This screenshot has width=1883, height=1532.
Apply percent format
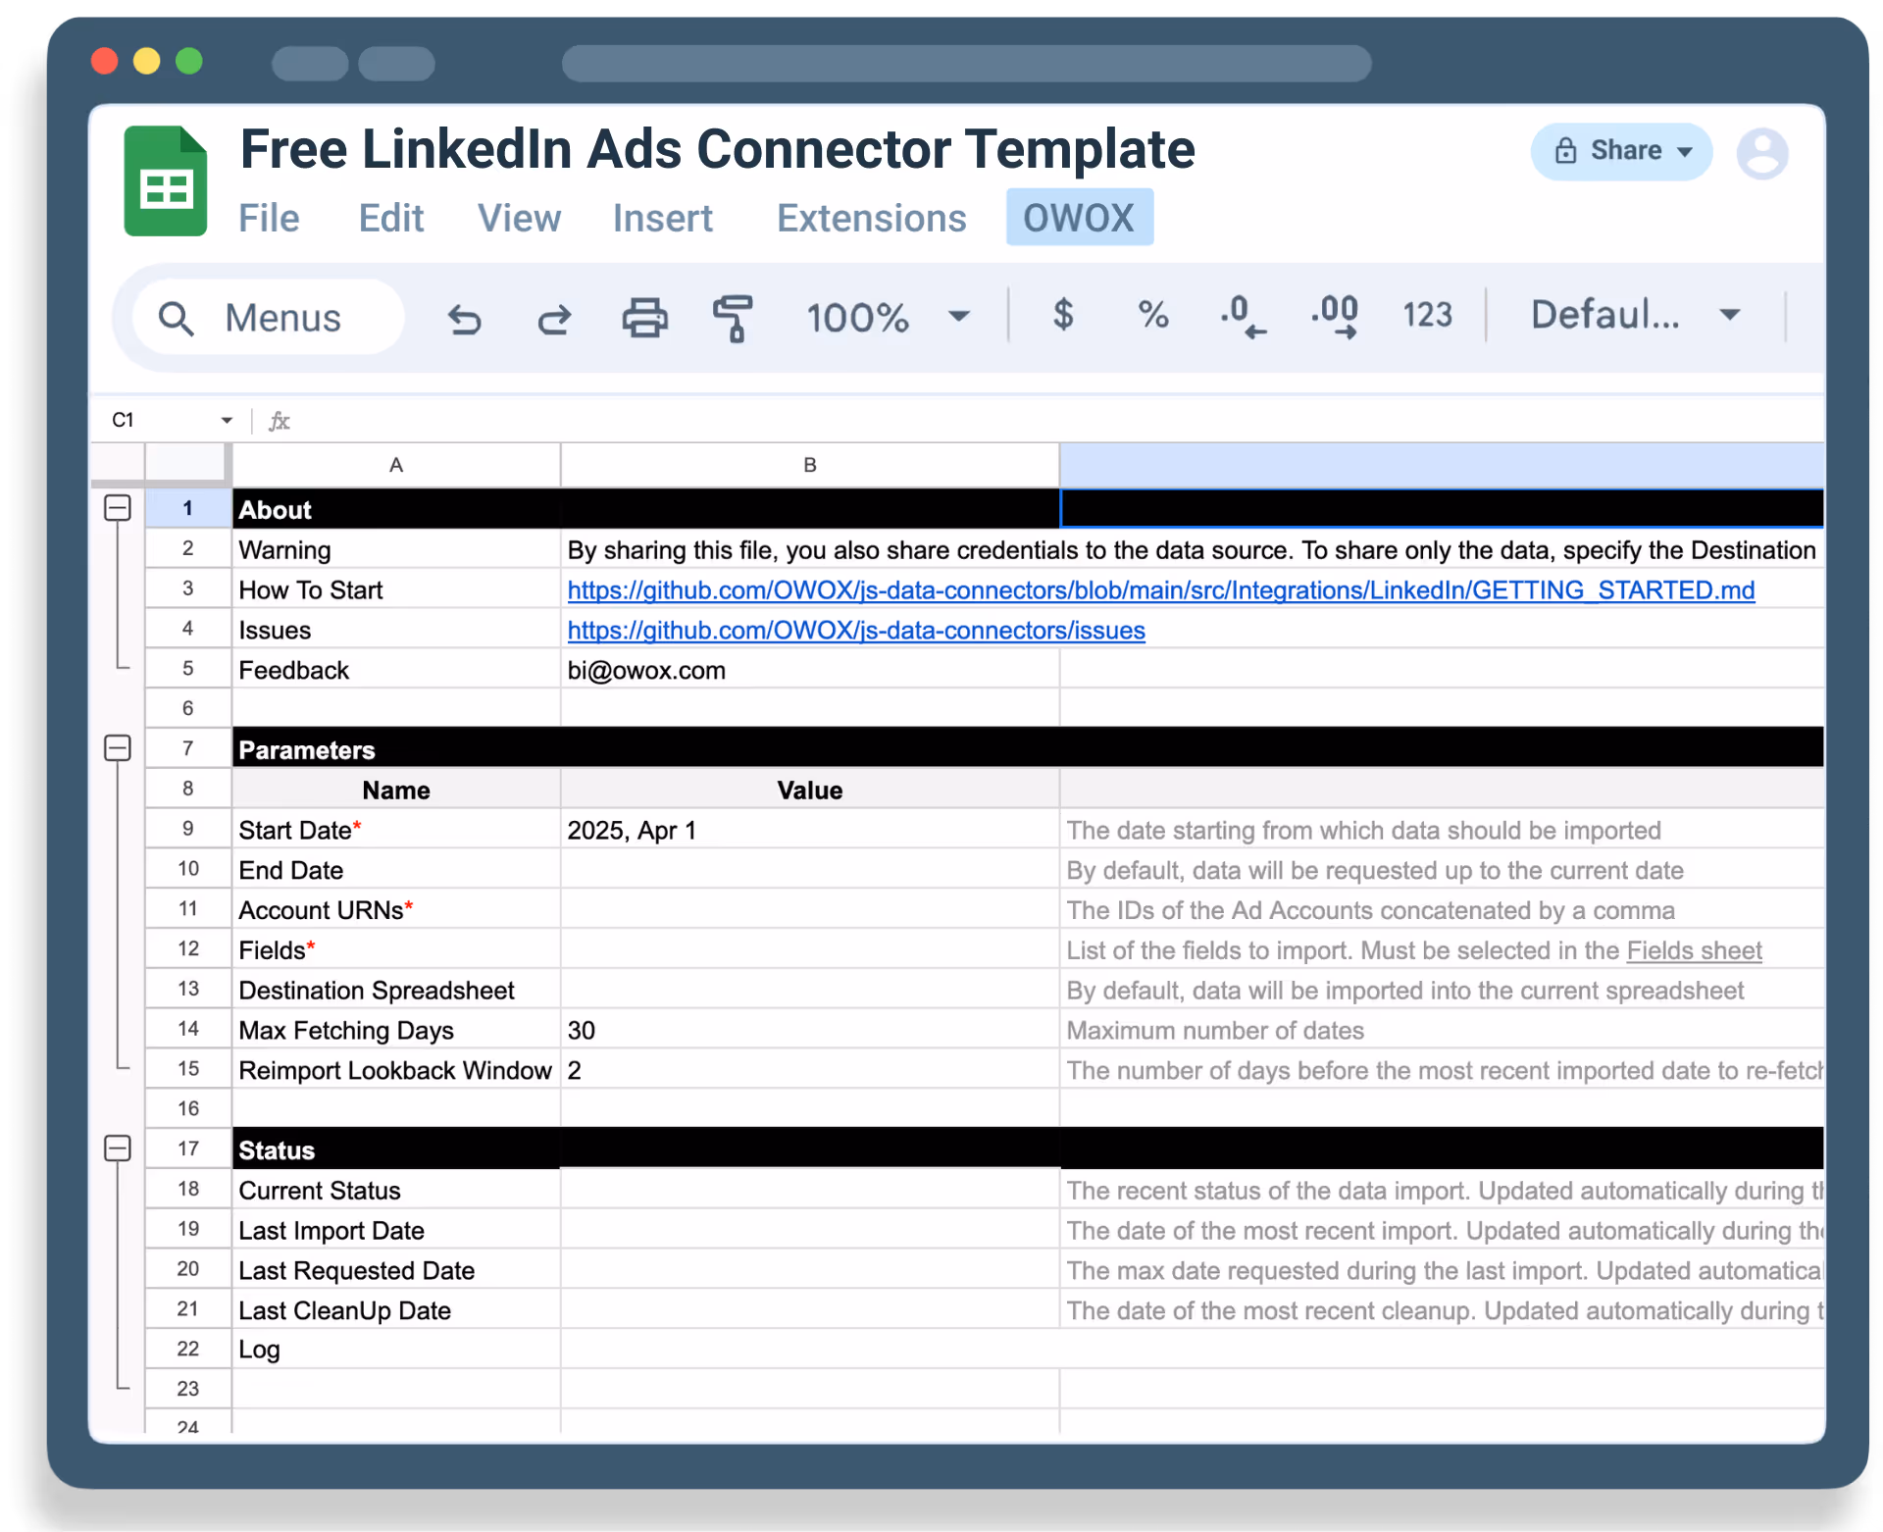click(x=1152, y=315)
